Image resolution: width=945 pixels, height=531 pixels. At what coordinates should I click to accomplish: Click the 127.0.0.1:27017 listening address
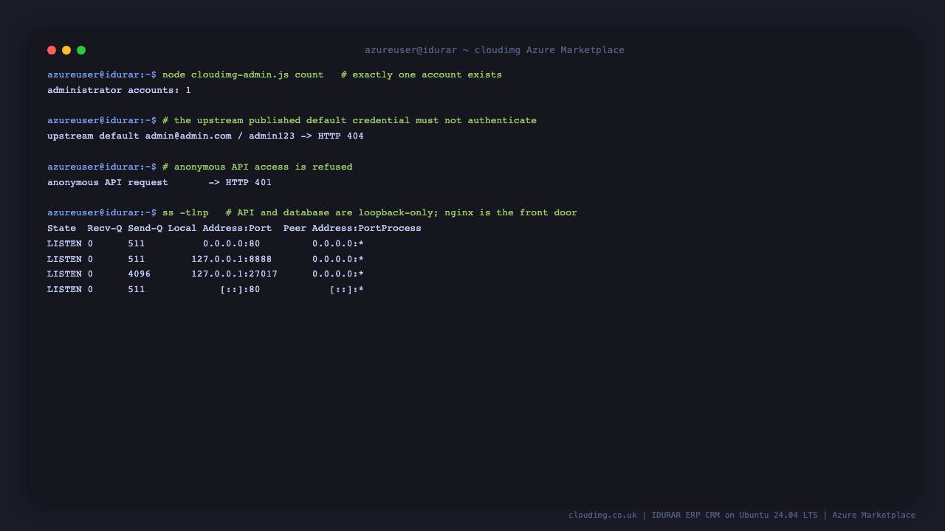[235, 274]
